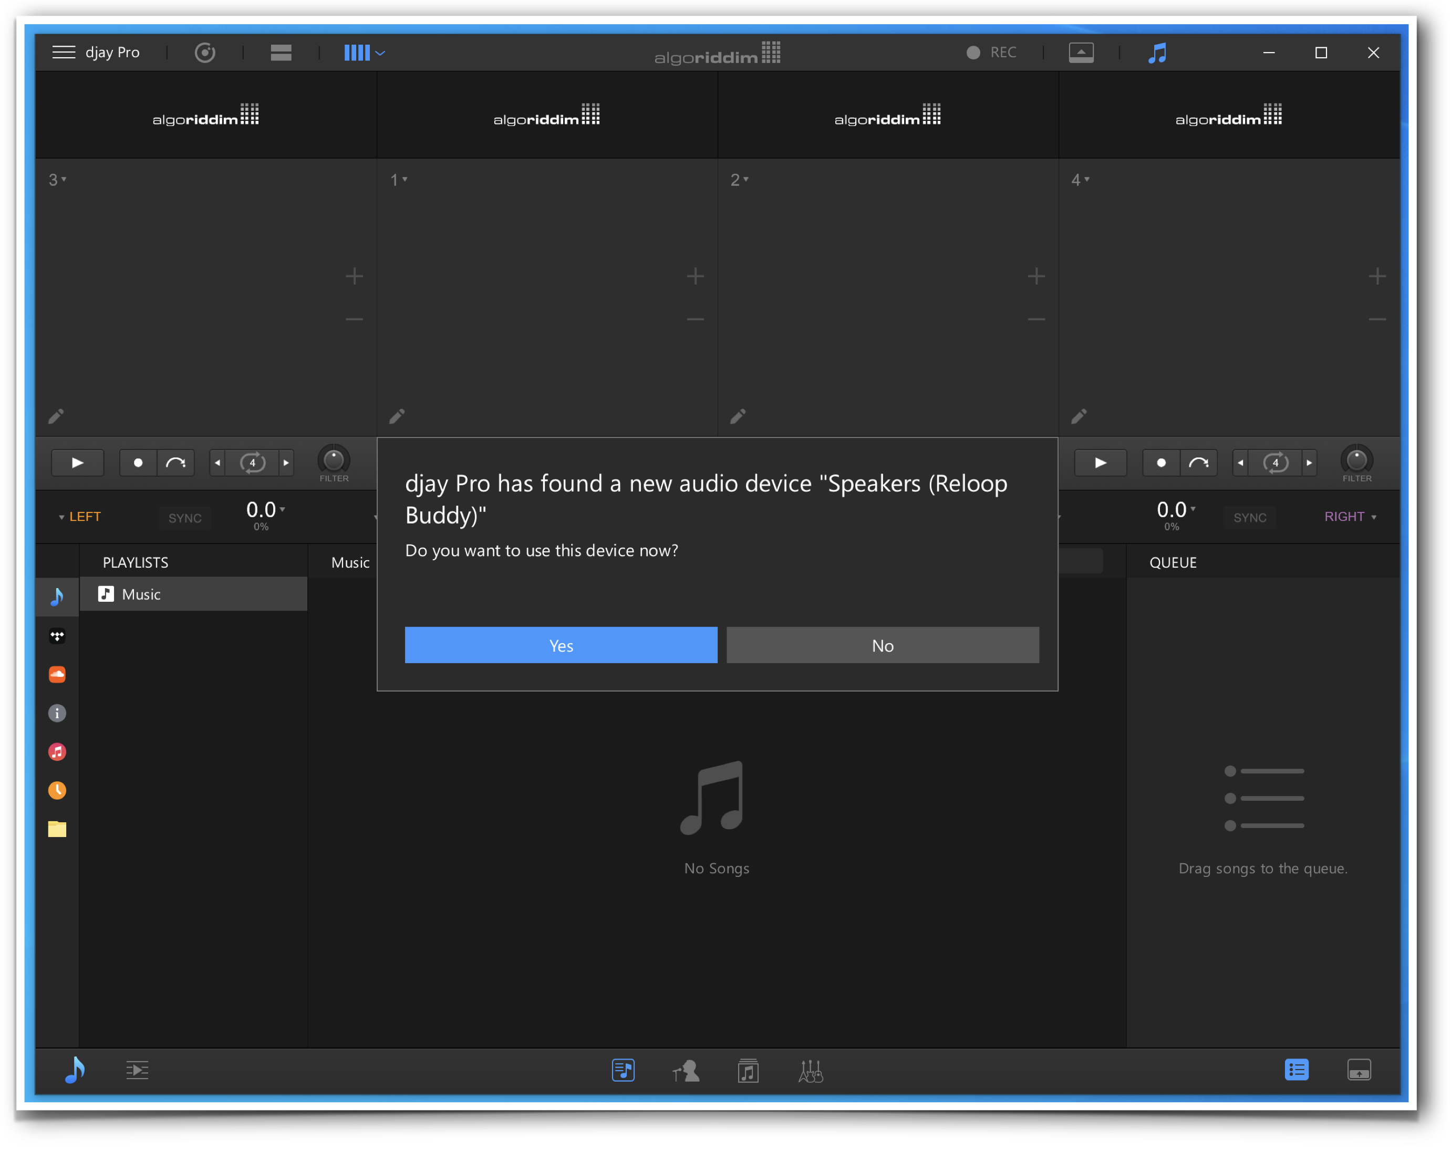1451x1151 pixels.
Task: Open the SoundCloud source in sidebar
Action: (x=57, y=674)
